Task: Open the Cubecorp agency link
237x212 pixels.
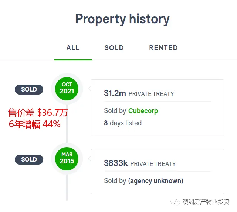Action: pyautogui.click(x=143, y=111)
